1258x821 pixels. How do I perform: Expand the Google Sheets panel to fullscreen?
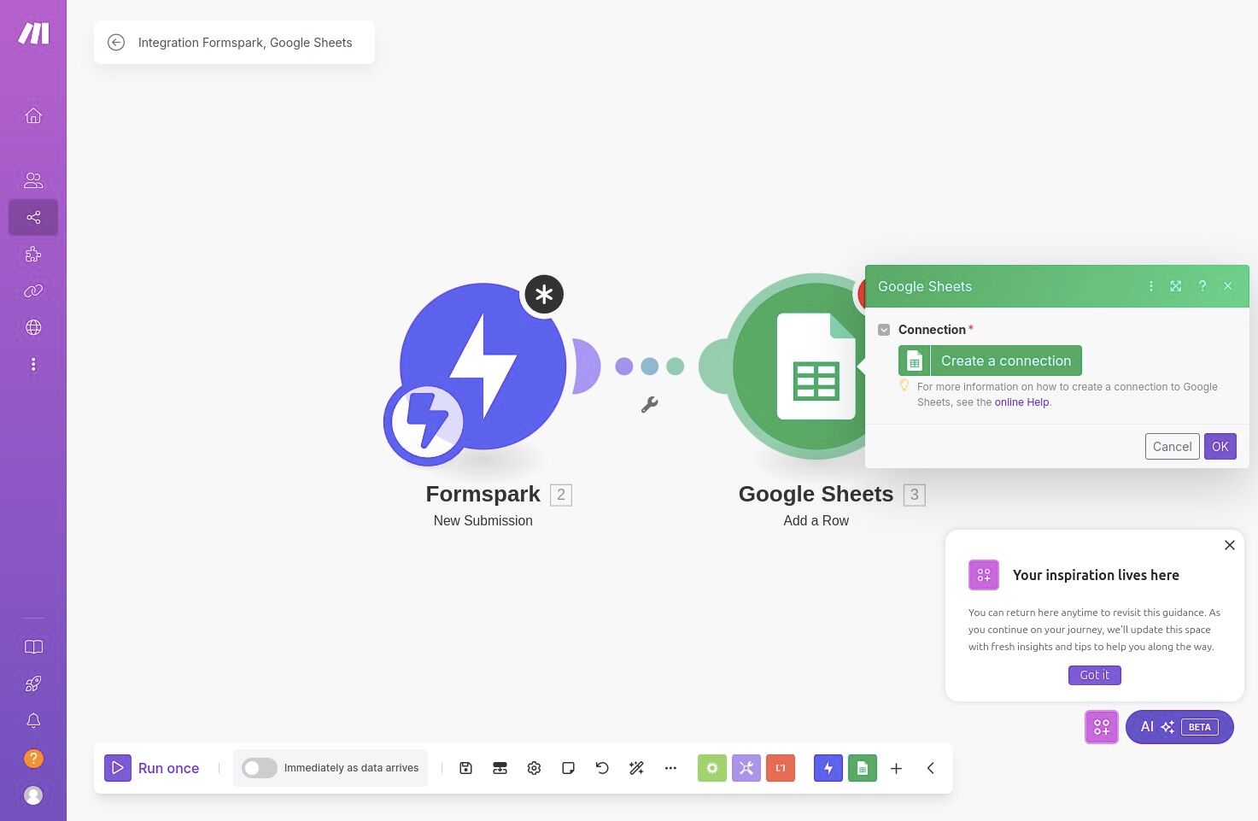[1176, 286]
